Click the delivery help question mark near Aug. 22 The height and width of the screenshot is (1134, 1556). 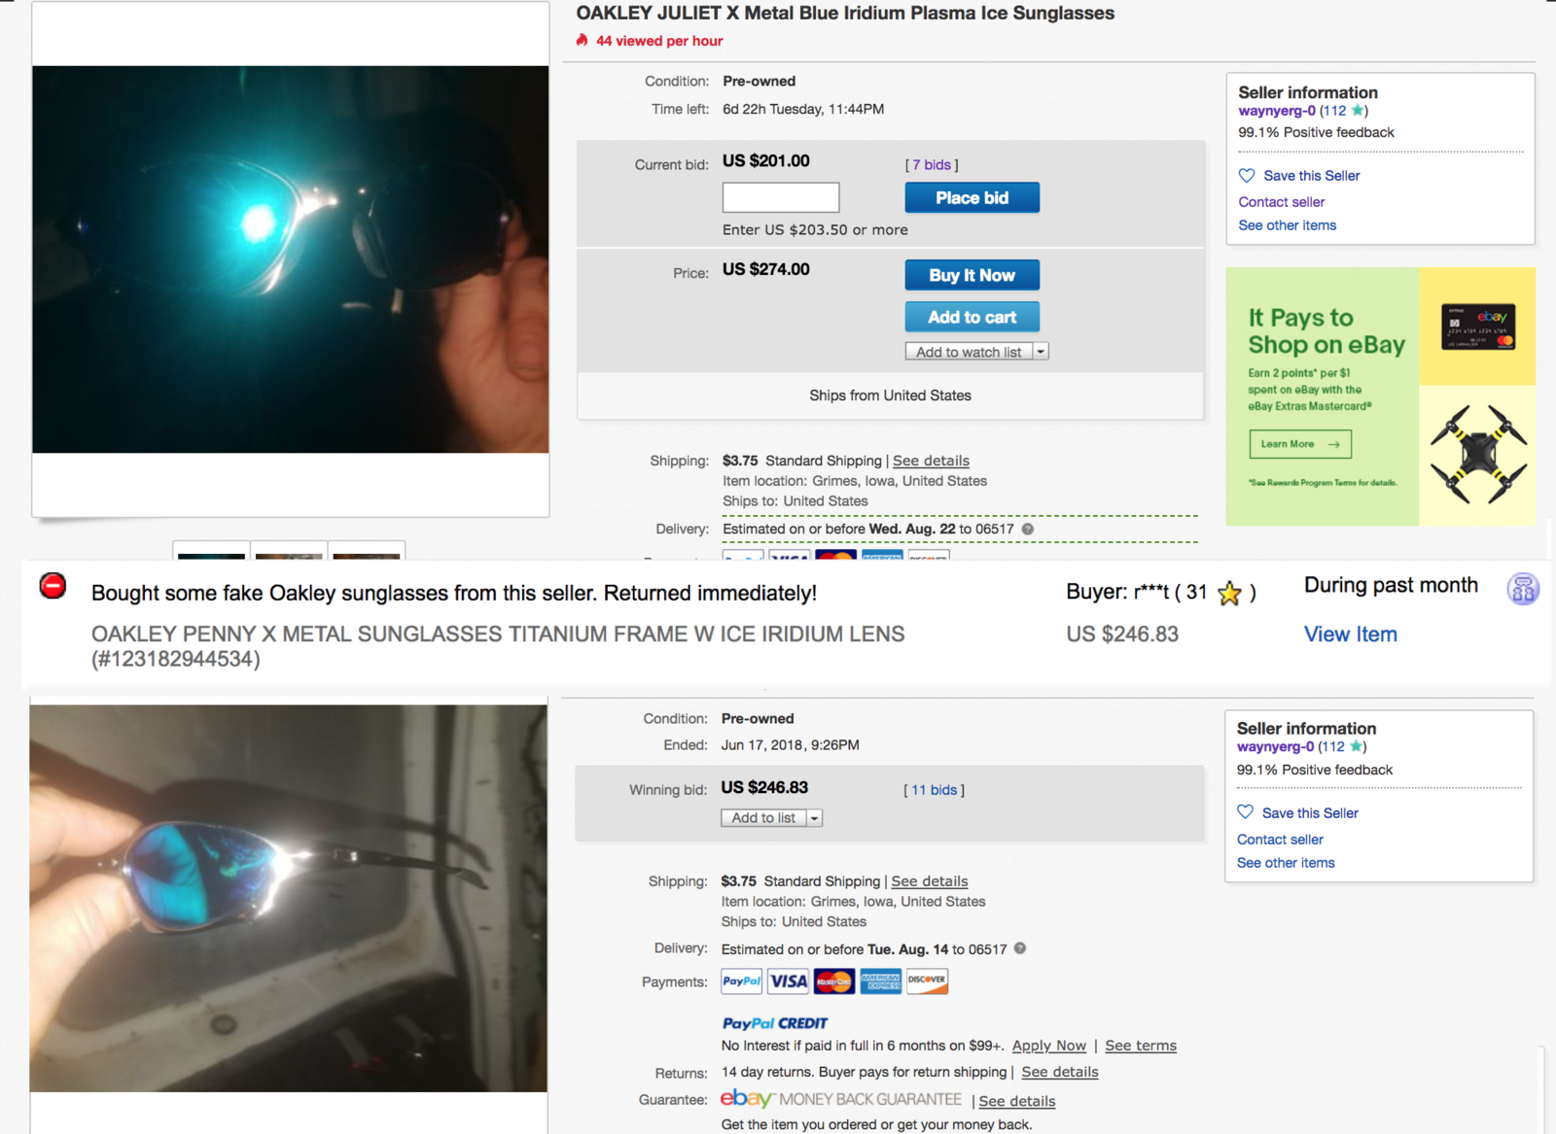[x=1028, y=529]
